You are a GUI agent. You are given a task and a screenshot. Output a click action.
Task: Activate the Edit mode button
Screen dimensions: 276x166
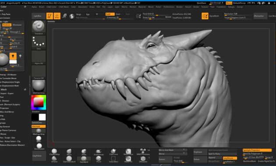tap(50, 16)
